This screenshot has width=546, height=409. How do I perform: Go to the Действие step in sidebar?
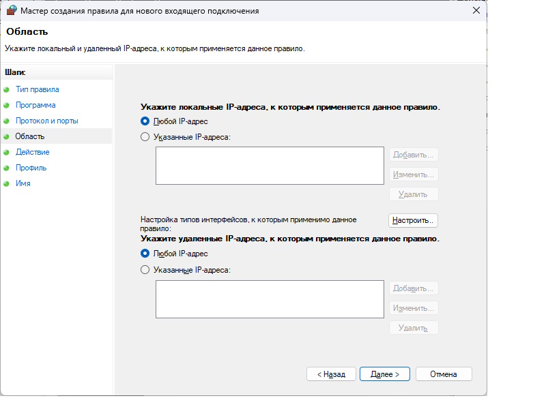coord(32,152)
